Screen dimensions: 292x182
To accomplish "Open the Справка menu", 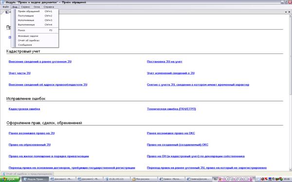I will [49, 7].
